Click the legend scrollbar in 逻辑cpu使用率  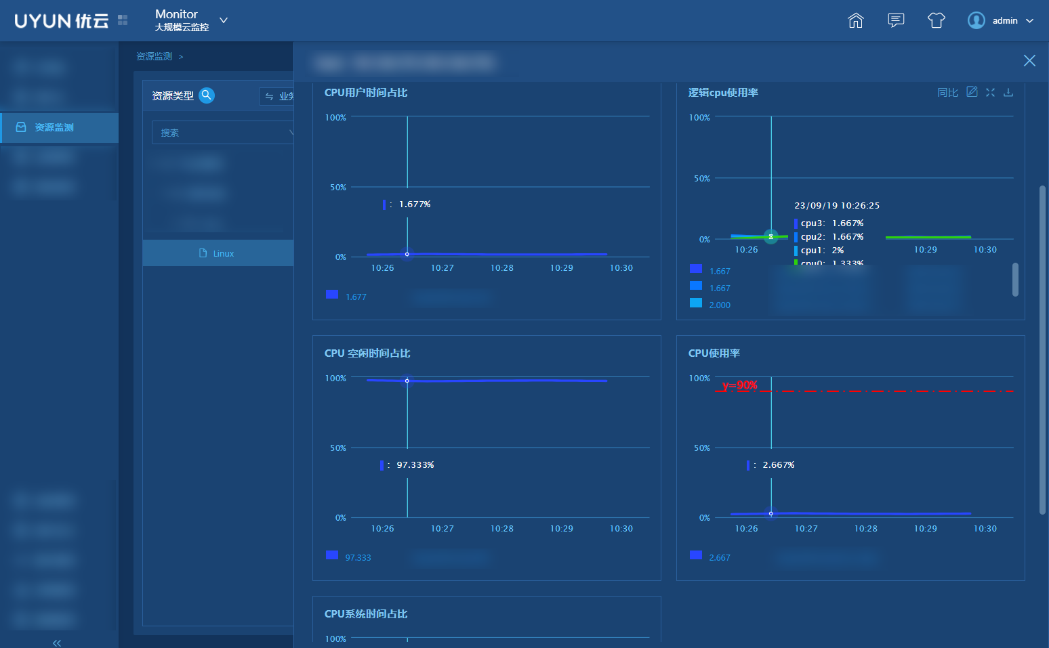[1015, 280]
